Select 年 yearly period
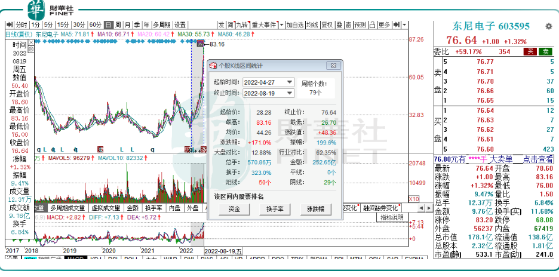 146,25
